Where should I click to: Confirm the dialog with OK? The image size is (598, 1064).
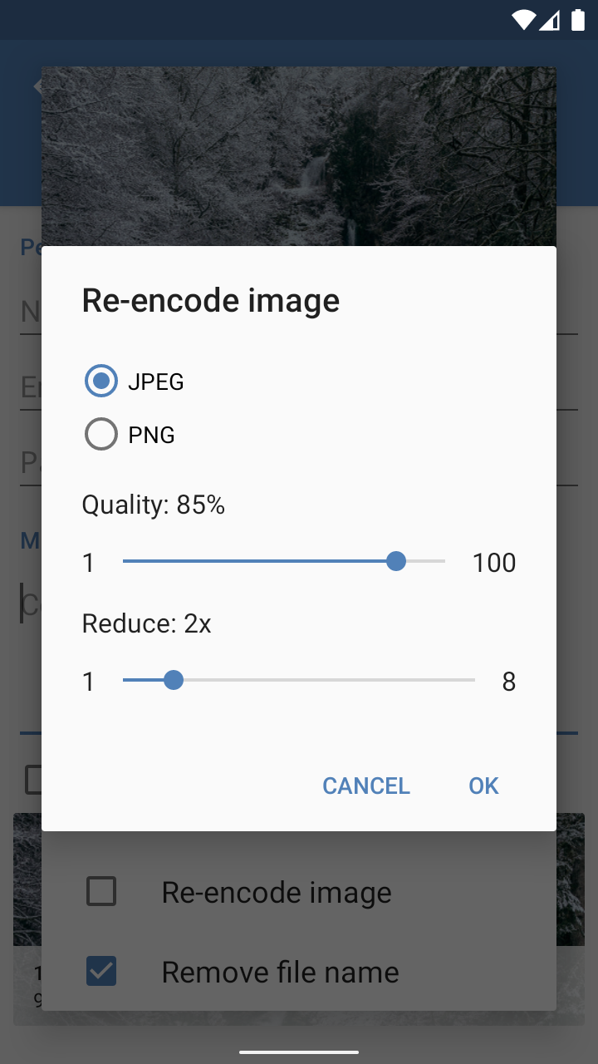tap(483, 786)
